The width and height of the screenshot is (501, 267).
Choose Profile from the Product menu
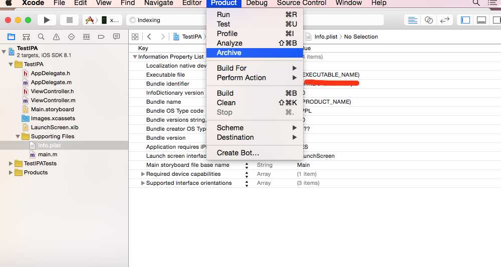255,34
